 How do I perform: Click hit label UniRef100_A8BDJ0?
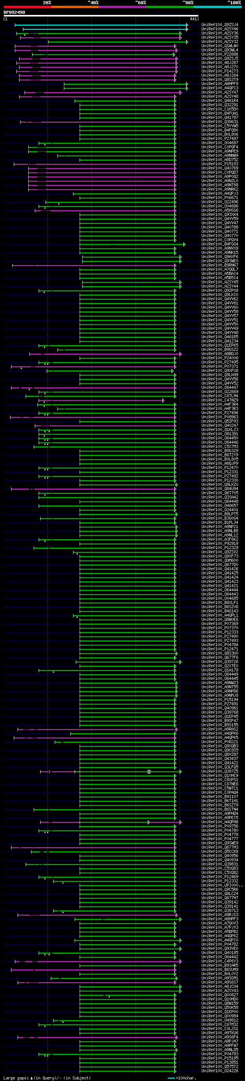pos(220,354)
